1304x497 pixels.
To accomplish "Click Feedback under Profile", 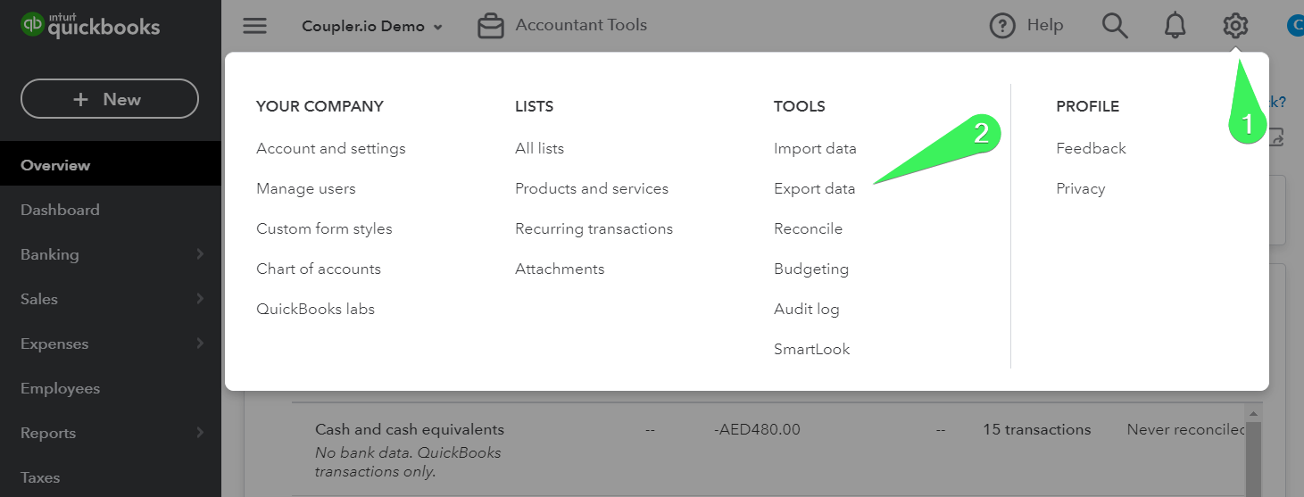I will [x=1091, y=148].
